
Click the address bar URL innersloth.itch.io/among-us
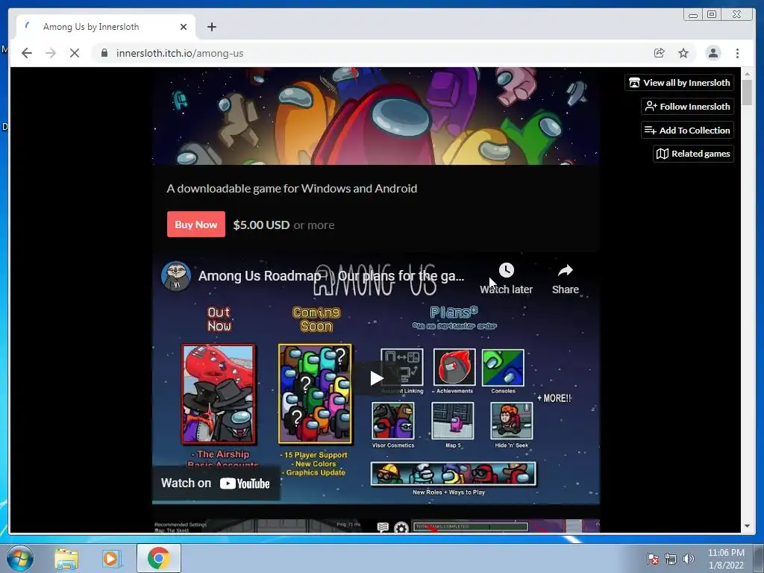click(180, 53)
